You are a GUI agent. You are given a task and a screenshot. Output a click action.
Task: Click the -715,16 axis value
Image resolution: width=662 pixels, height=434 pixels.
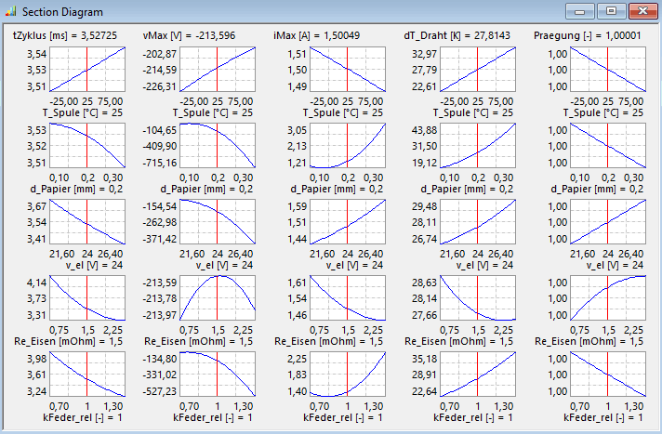click(160, 163)
